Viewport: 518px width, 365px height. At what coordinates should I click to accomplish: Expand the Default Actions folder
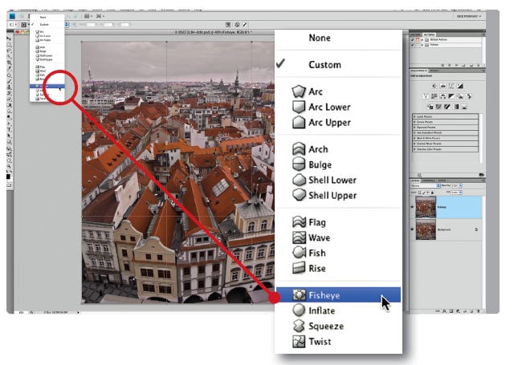[423, 39]
